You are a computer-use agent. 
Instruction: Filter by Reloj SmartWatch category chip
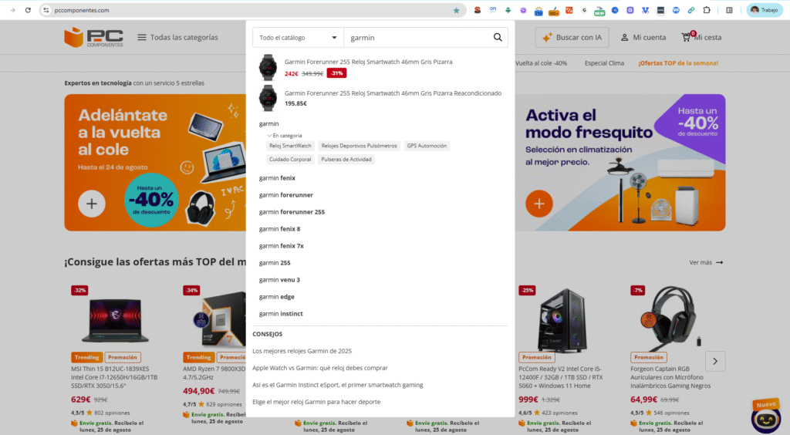click(290, 146)
